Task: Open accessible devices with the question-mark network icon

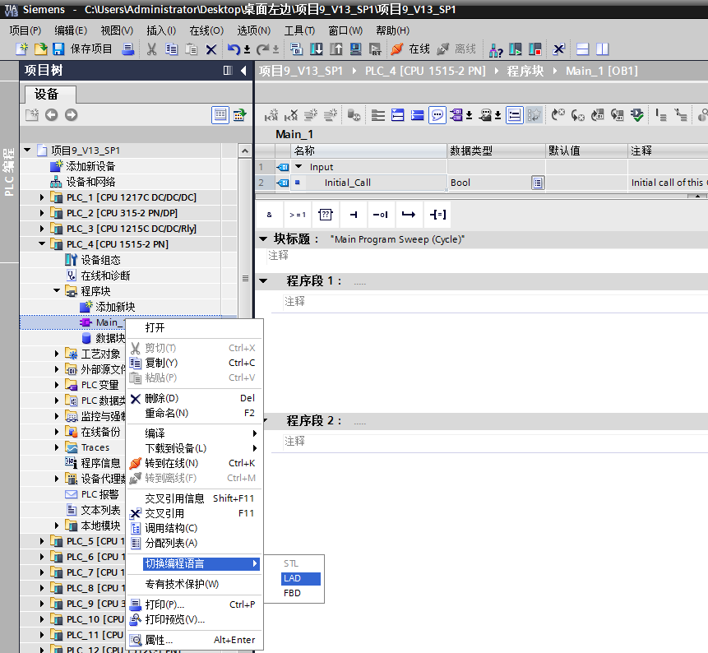Action: [x=496, y=49]
